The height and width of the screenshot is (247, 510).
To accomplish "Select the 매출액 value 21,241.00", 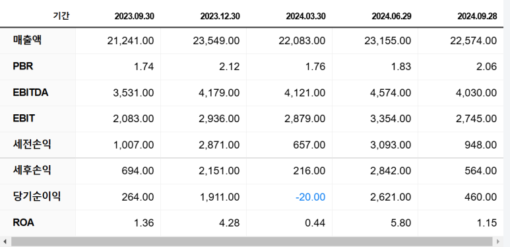I will (131, 41).
